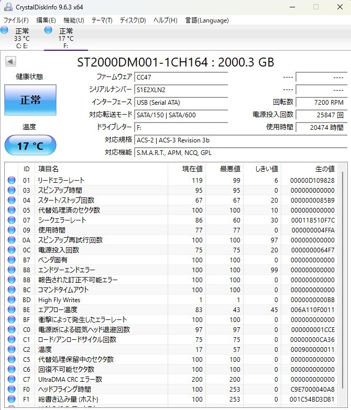Click status circle of row 04 スタート/ストップ回数
351x410 pixels.
[12, 200]
